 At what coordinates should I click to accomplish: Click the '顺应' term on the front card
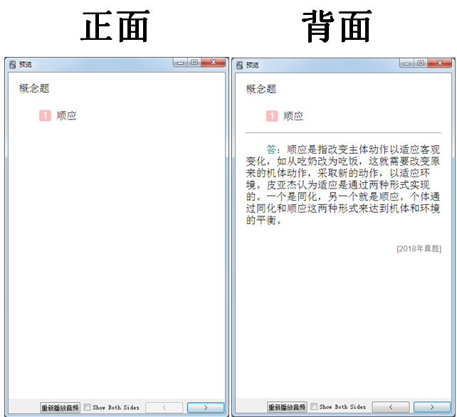(66, 116)
